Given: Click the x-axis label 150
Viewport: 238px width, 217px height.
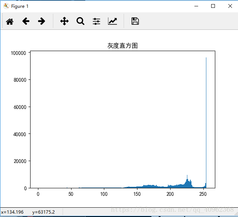Looking at the screenshot, I should point(137,194).
